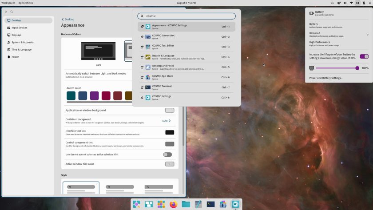The image size is (373, 210).
Task: Toggle the Settings navigation sidebar icon
Action: pos(6,12)
